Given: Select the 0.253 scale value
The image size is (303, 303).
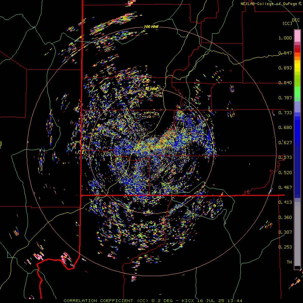Looking at the screenshot, I should [285, 247].
